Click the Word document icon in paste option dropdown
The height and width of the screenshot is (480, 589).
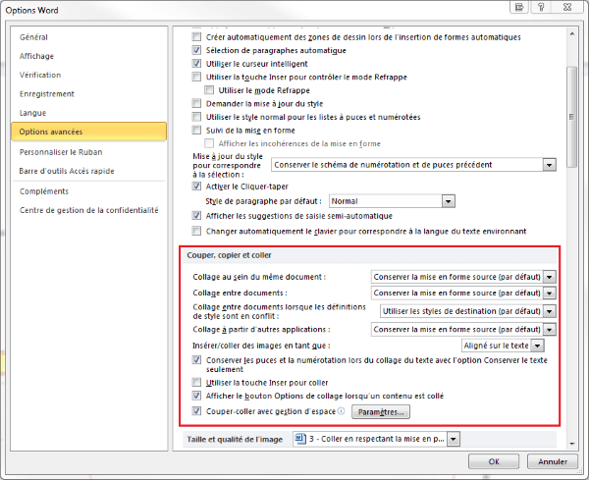[300, 439]
